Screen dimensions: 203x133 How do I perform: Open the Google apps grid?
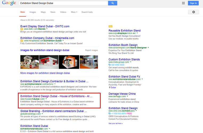coord(183,3)
